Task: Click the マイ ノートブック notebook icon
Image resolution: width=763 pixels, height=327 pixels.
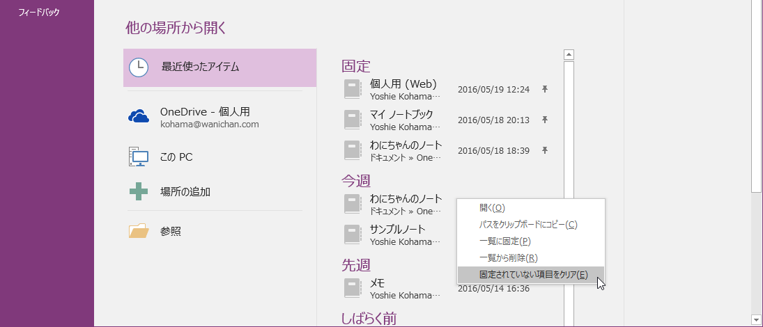Action: click(x=353, y=120)
